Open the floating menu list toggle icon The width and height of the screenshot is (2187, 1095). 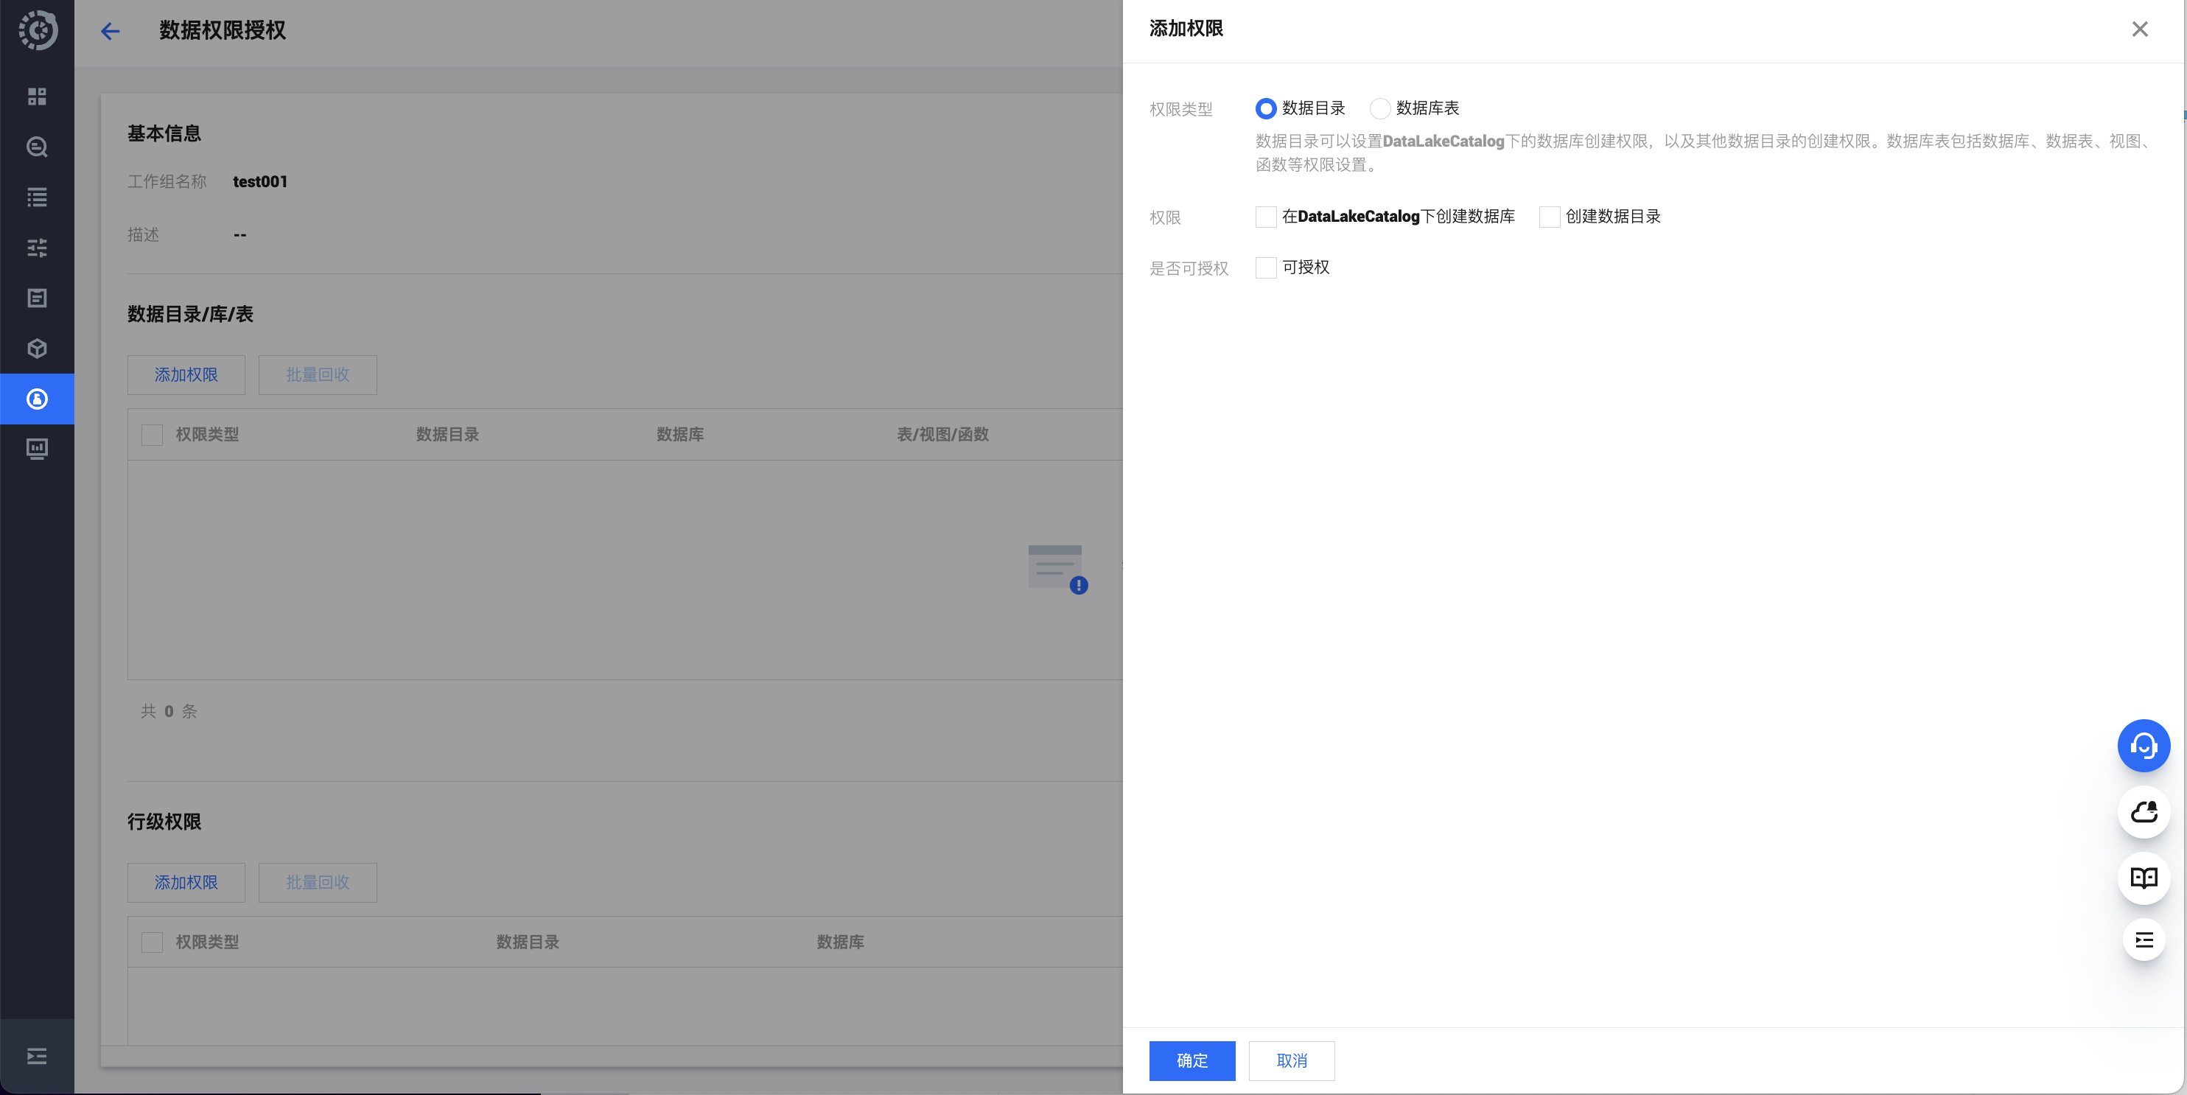(x=2143, y=940)
